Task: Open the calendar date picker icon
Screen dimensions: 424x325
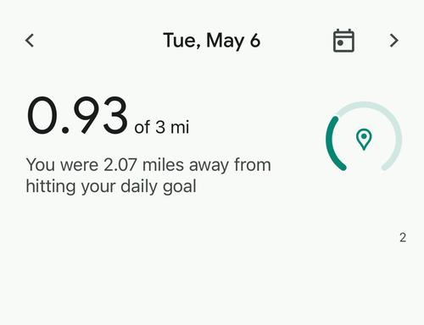Action: [x=343, y=41]
